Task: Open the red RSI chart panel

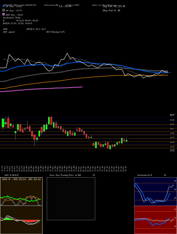Action: pyautogui.click(x=155, y=220)
